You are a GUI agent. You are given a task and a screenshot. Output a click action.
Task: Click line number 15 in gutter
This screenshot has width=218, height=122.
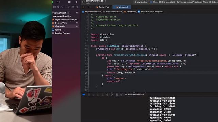click(x=86, y=55)
